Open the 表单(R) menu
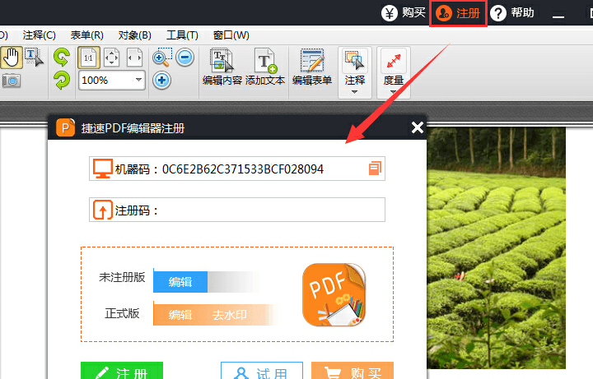 point(86,35)
